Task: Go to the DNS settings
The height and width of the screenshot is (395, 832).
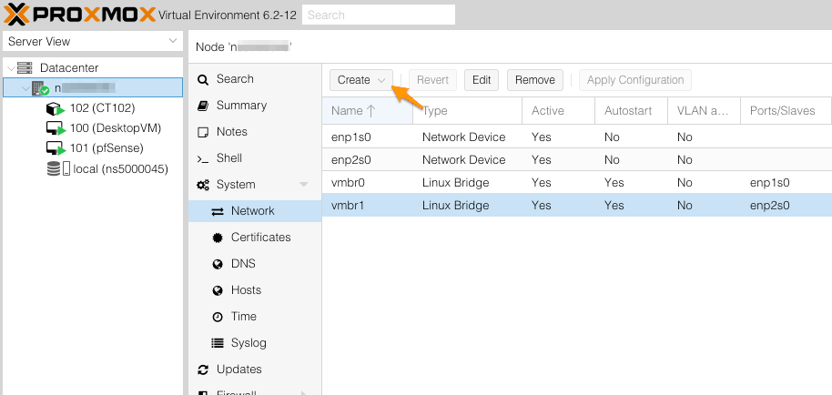Action: click(243, 264)
